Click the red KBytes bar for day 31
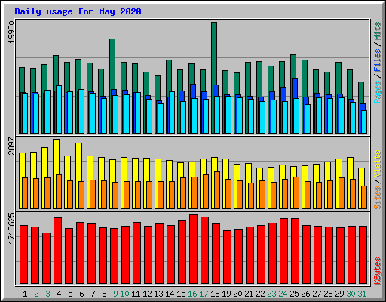Image resolution: width=386 pixels, height=302 pixels. tap(363, 254)
